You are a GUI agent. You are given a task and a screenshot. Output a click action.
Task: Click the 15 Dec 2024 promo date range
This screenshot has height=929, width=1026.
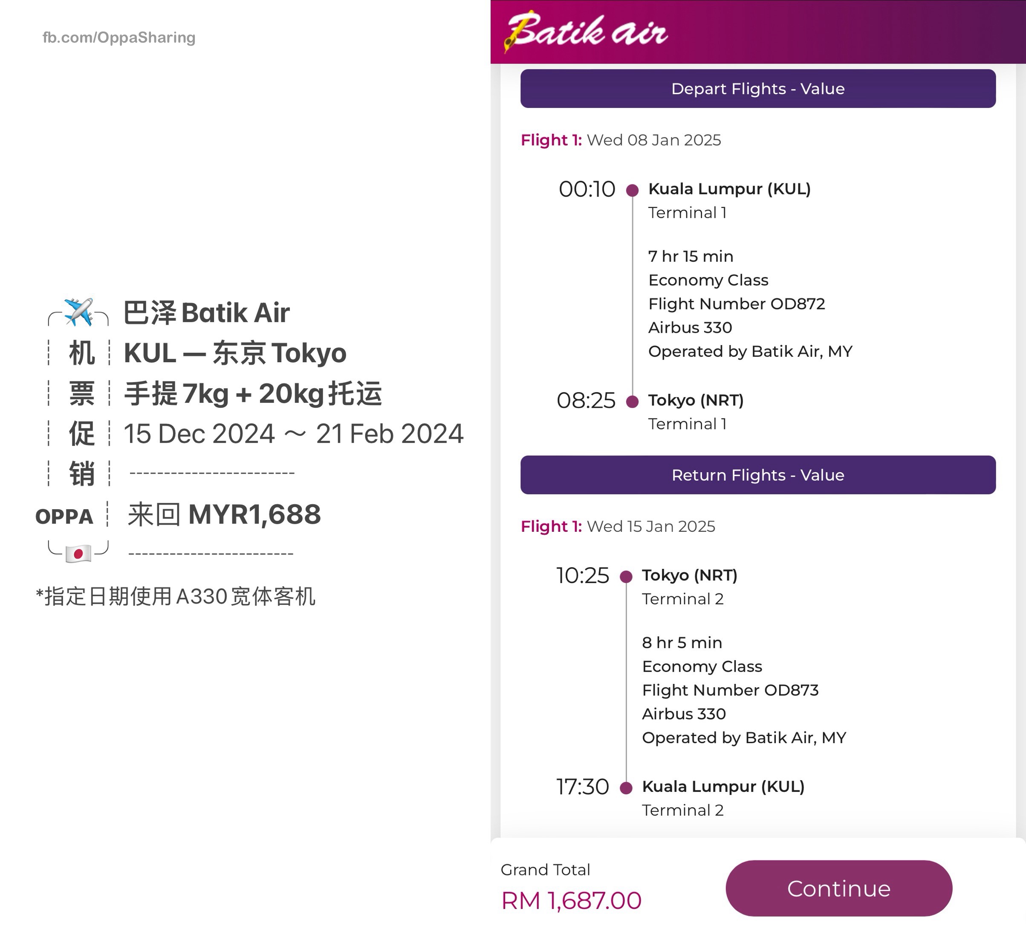pyautogui.click(x=294, y=433)
